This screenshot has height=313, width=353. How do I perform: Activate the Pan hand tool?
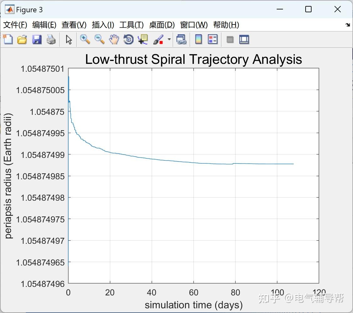114,39
